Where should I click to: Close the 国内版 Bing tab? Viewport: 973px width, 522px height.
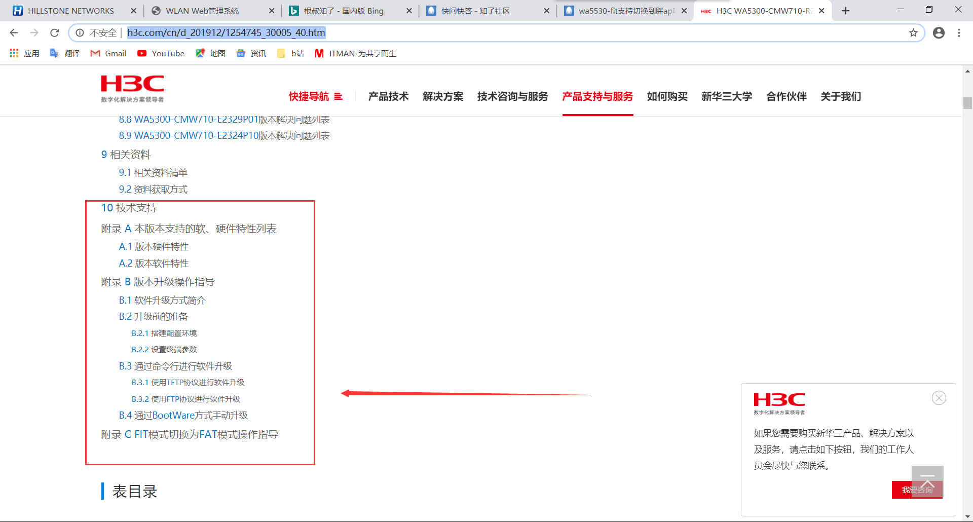click(409, 11)
